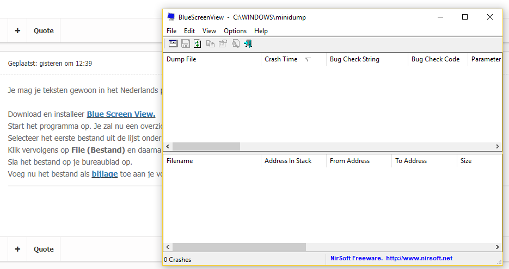
Task: Sort by Dump File column header
Action: pos(212,59)
